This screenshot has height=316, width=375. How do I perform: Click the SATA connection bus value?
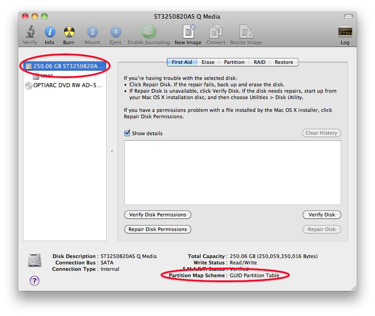click(107, 263)
